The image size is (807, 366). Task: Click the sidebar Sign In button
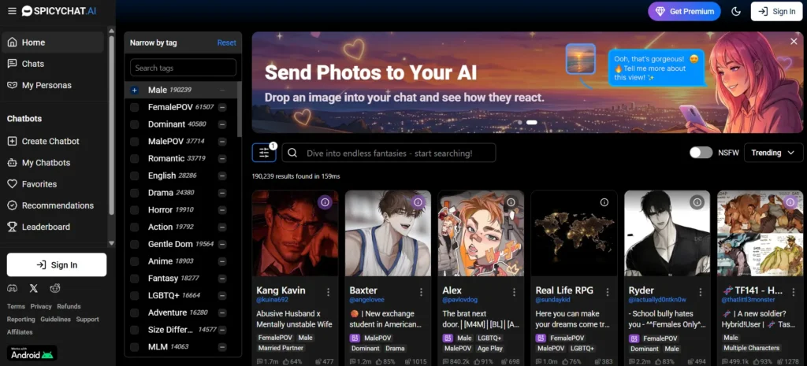tap(57, 264)
